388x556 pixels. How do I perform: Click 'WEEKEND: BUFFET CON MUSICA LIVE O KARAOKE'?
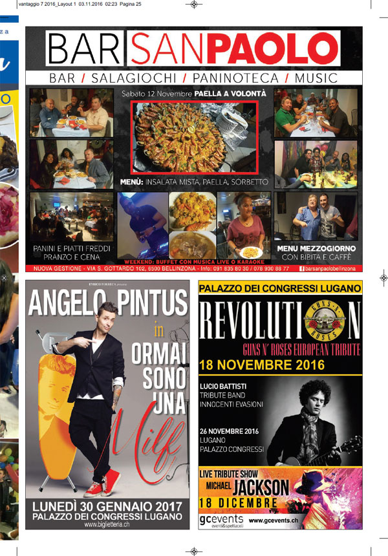click(195, 262)
